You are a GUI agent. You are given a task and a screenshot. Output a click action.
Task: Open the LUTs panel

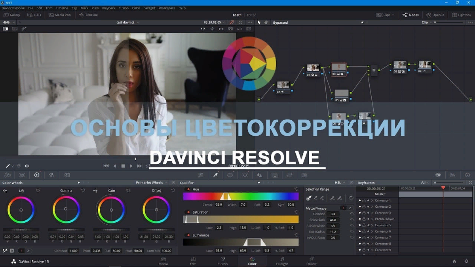tap(35, 15)
